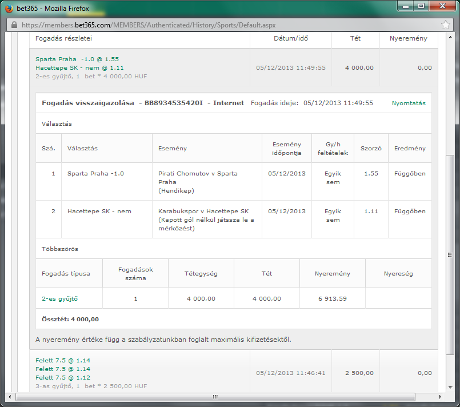Open the first Felett 7.5 @ 1.14 link
The image size is (460, 407).
63,360
